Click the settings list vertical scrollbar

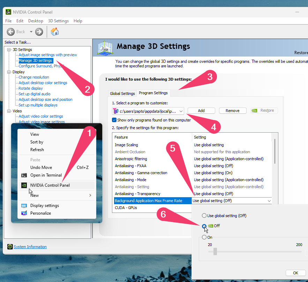275,151
